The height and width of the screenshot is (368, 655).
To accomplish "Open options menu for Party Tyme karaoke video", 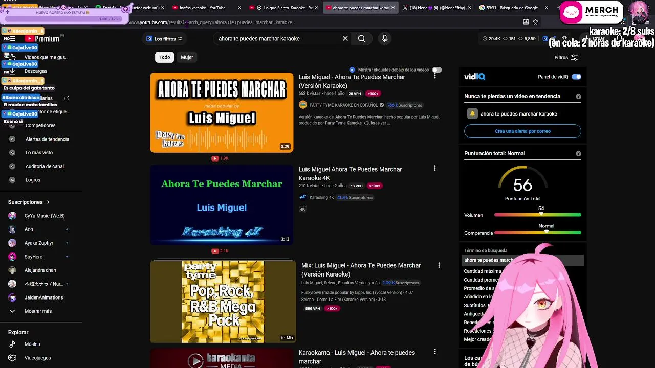I will click(x=435, y=76).
